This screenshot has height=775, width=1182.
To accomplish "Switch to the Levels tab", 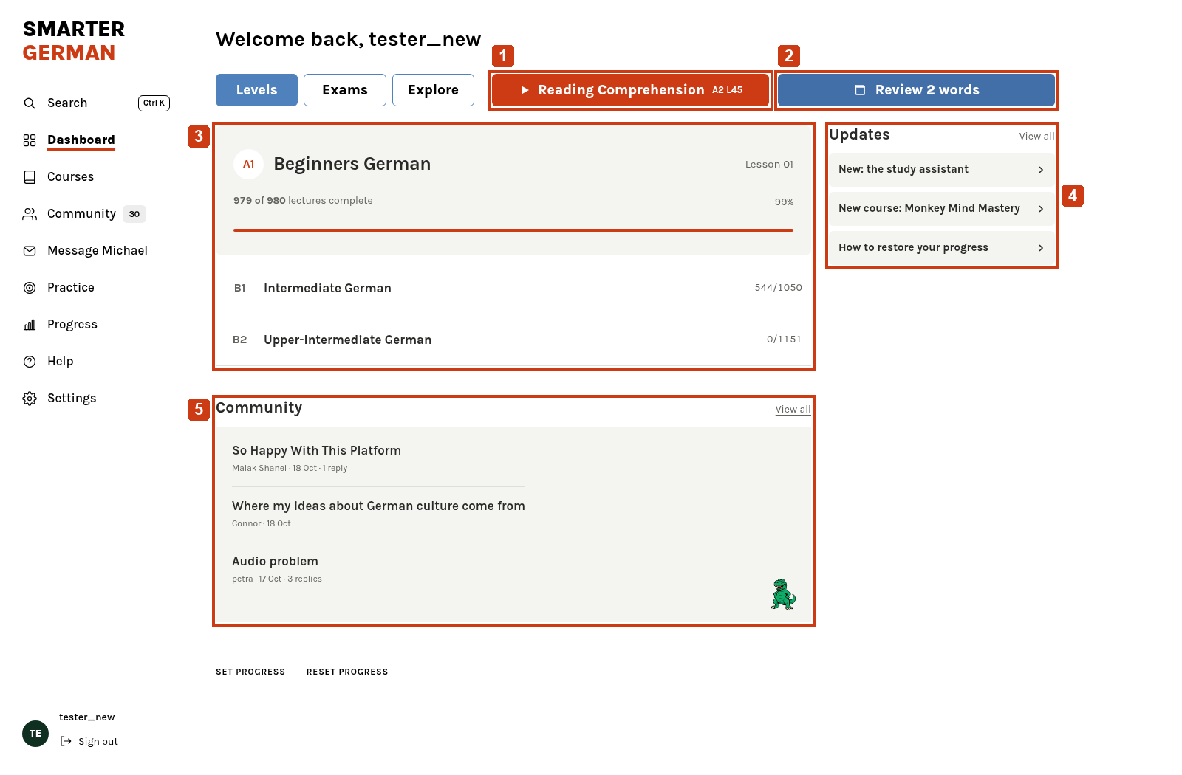I will pyautogui.click(x=256, y=90).
